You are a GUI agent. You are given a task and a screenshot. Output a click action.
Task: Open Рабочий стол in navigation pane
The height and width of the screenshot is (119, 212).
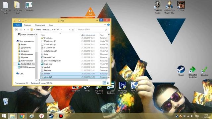tap(26, 61)
